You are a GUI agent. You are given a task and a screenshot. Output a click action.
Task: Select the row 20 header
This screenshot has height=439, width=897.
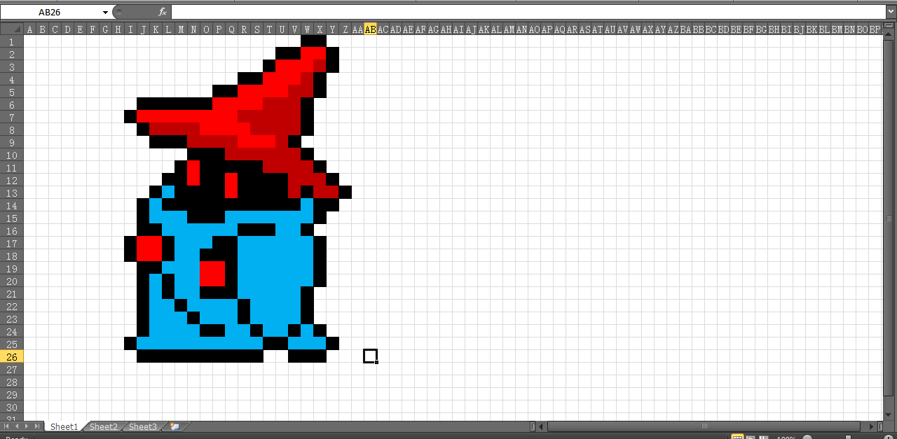(x=12, y=281)
